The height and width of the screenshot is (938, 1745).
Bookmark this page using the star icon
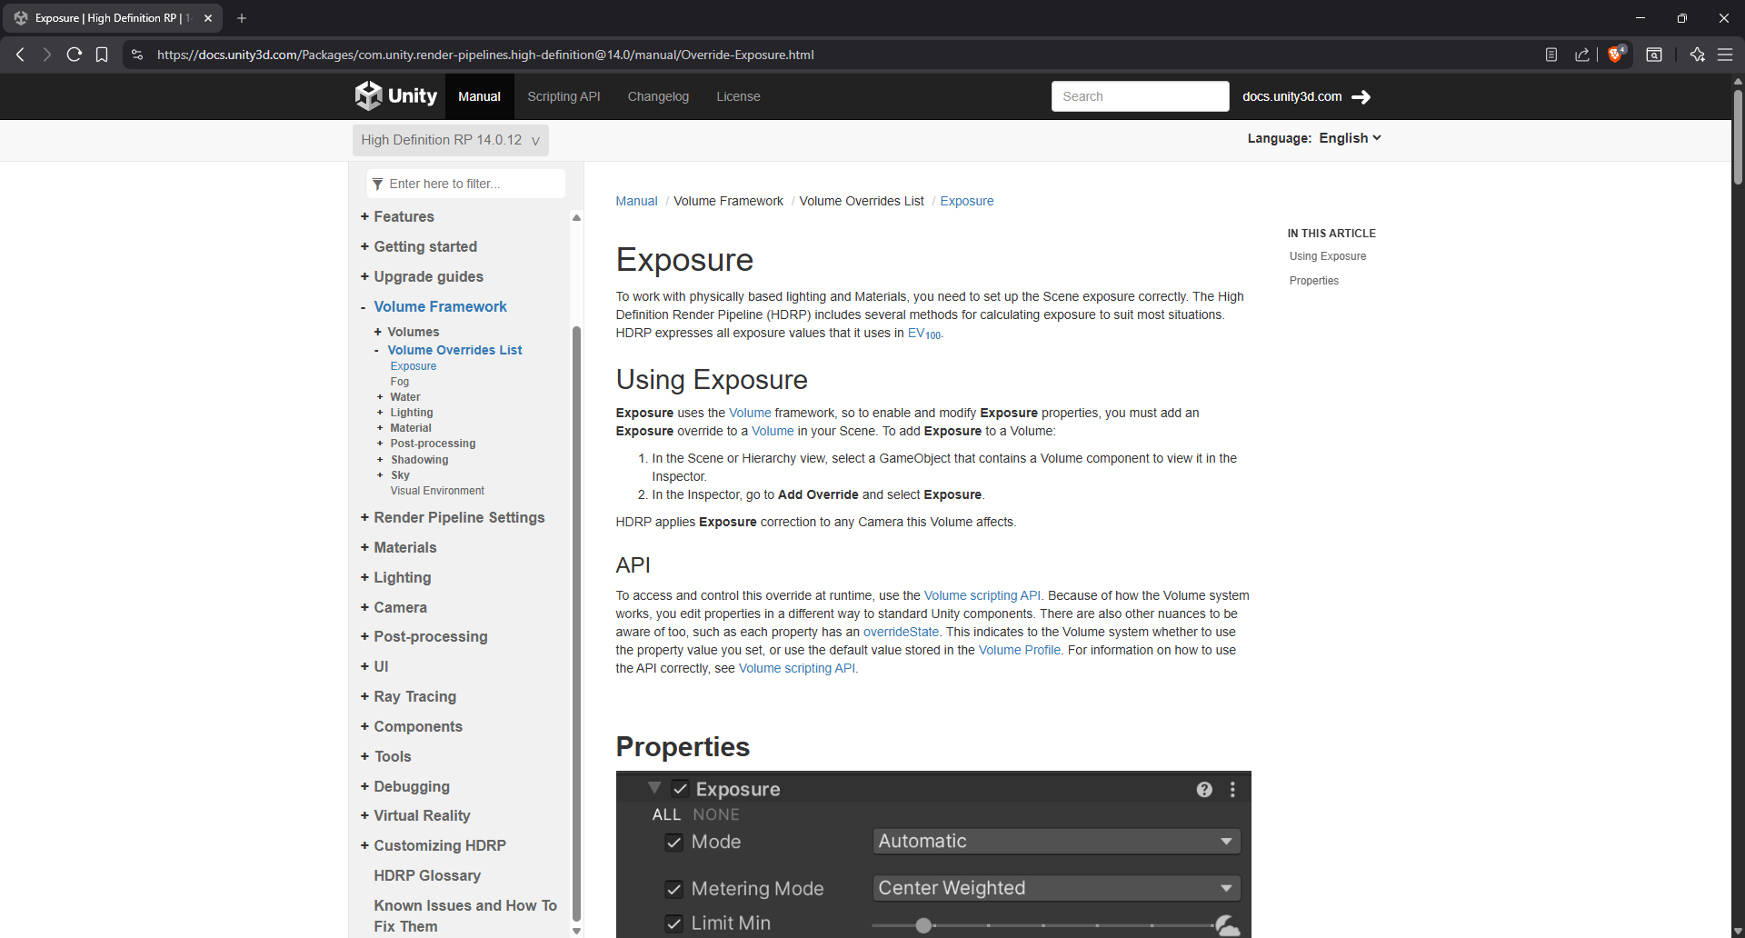pyautogui.click(x=102, y=55)
